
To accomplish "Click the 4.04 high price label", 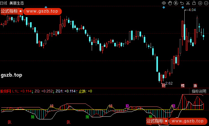I will coord(192,10).
